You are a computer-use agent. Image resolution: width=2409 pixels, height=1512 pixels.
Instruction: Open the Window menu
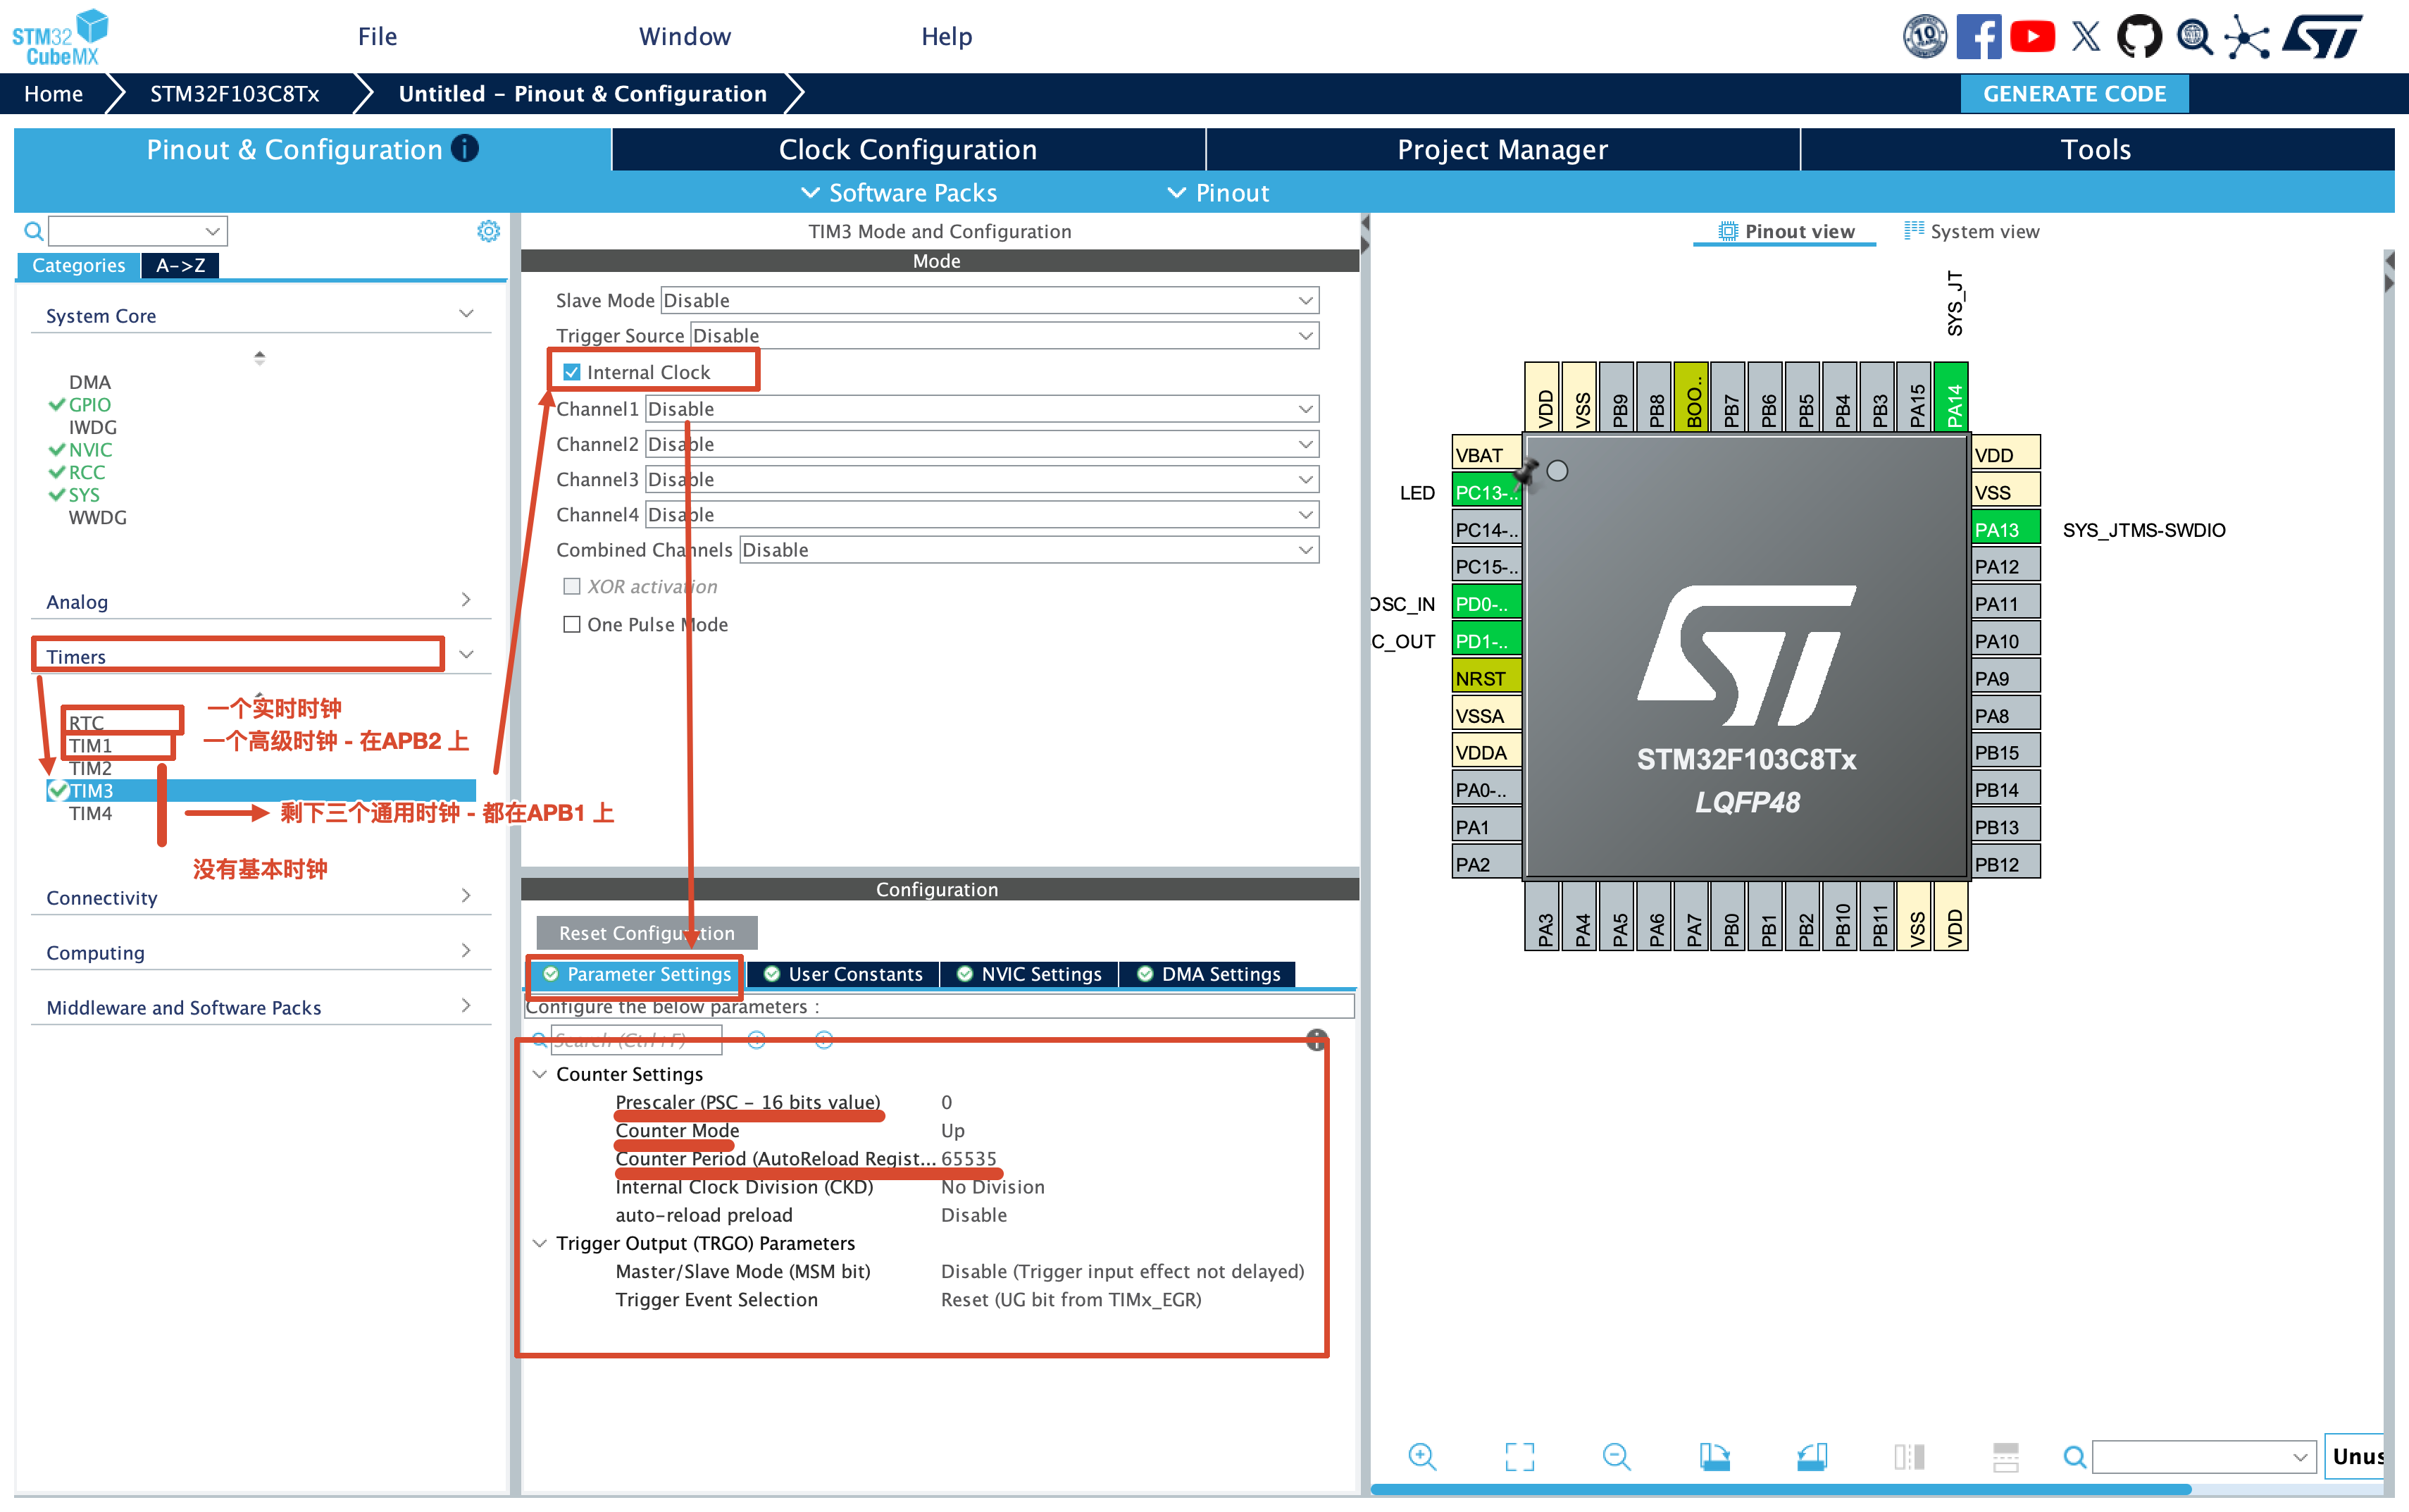[685, 36]
